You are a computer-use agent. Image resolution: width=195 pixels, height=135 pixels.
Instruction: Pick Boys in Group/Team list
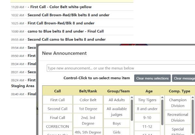[117, 123]
